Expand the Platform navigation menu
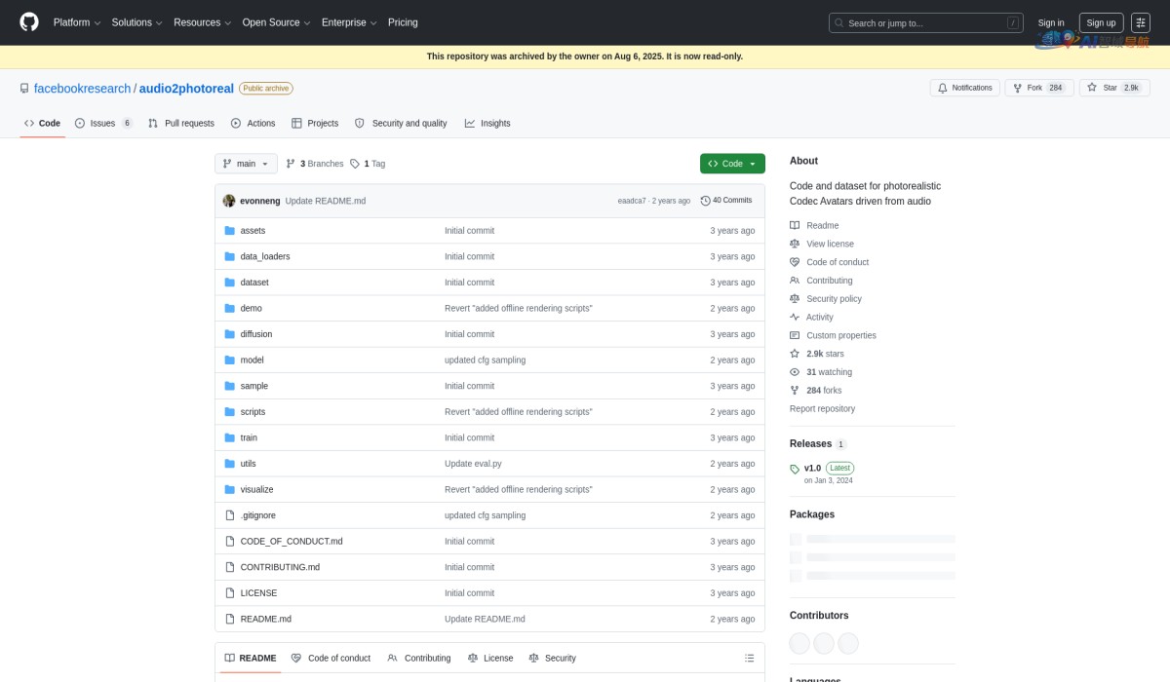 click(77, 22)
